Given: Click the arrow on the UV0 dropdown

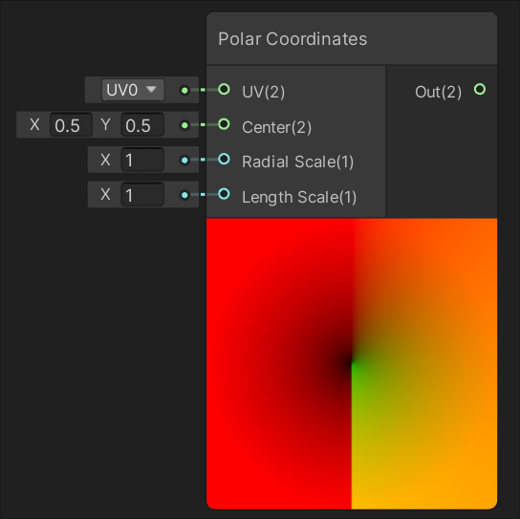Looking at the screenshot, I should pos(151,89).
